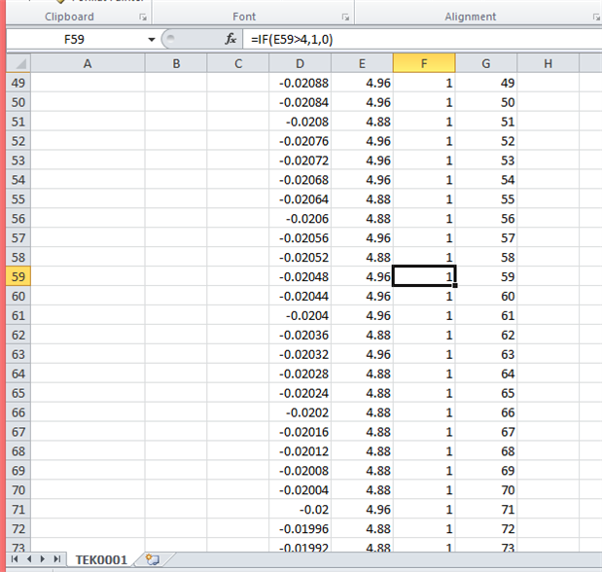The image size is (602, 572).
Task: Expand the Name Box dropdown arrow
Action: pos(152,39)
